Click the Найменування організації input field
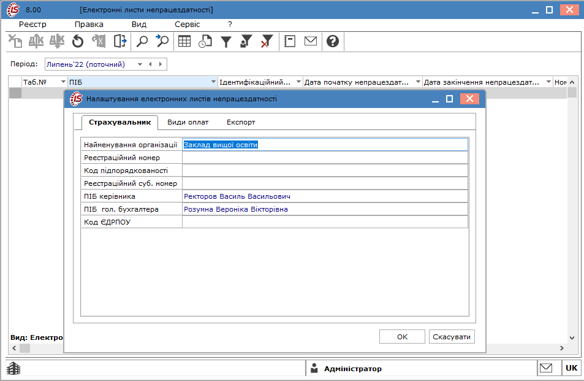The width and height of the screenshot is (584, 381). (325, 145)
